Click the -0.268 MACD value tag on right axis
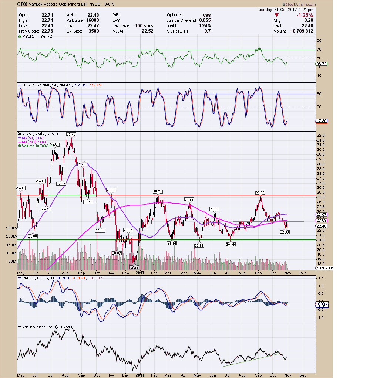The width and height of the screenshot is (370, 378). [x=322, y=306]
